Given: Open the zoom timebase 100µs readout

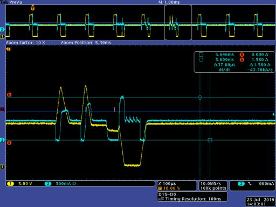Looking at the screenshot, I should coord(177,186).
